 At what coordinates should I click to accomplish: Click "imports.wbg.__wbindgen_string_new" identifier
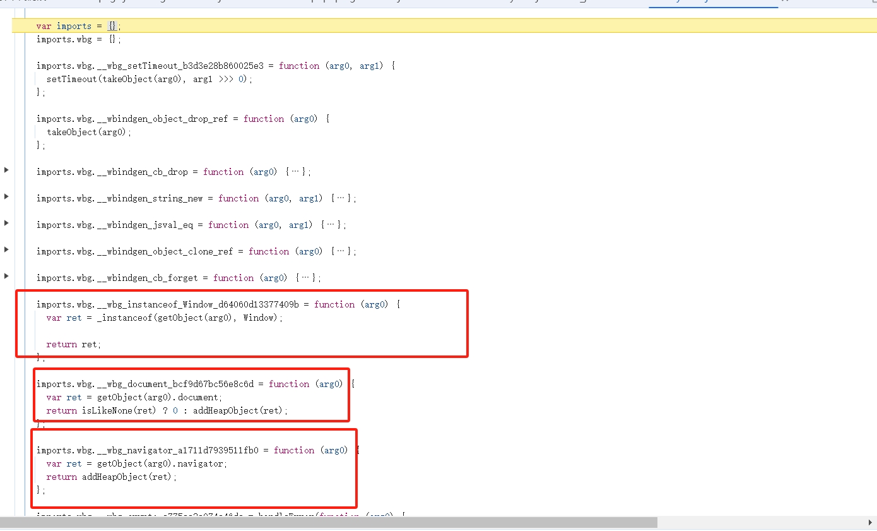(x=119, y=198)
